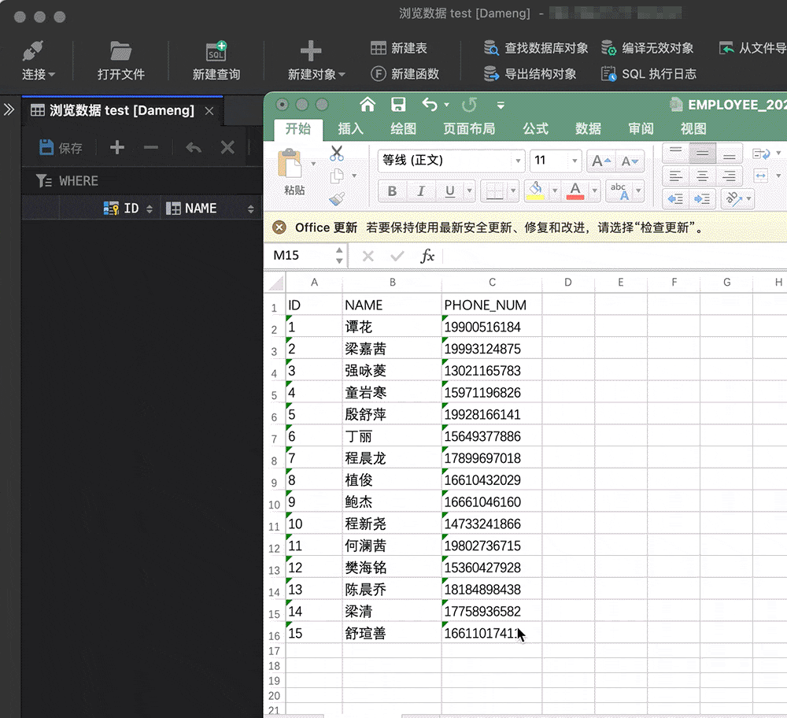
Task: Click Excel save disk icon
Action: [x=398, y=105]
